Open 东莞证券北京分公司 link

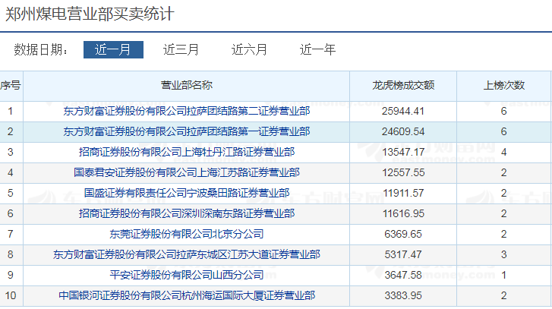(187, 234)
